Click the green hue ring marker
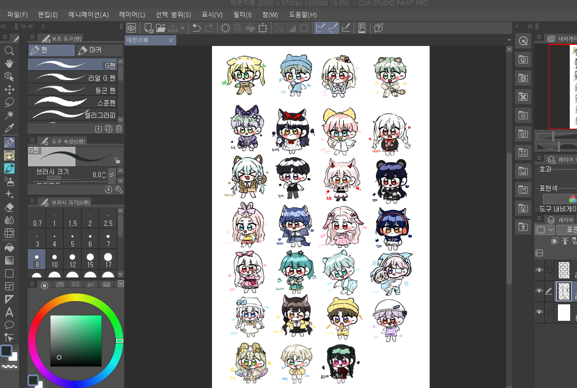This screenshot has width=577, height=388. 119,340
